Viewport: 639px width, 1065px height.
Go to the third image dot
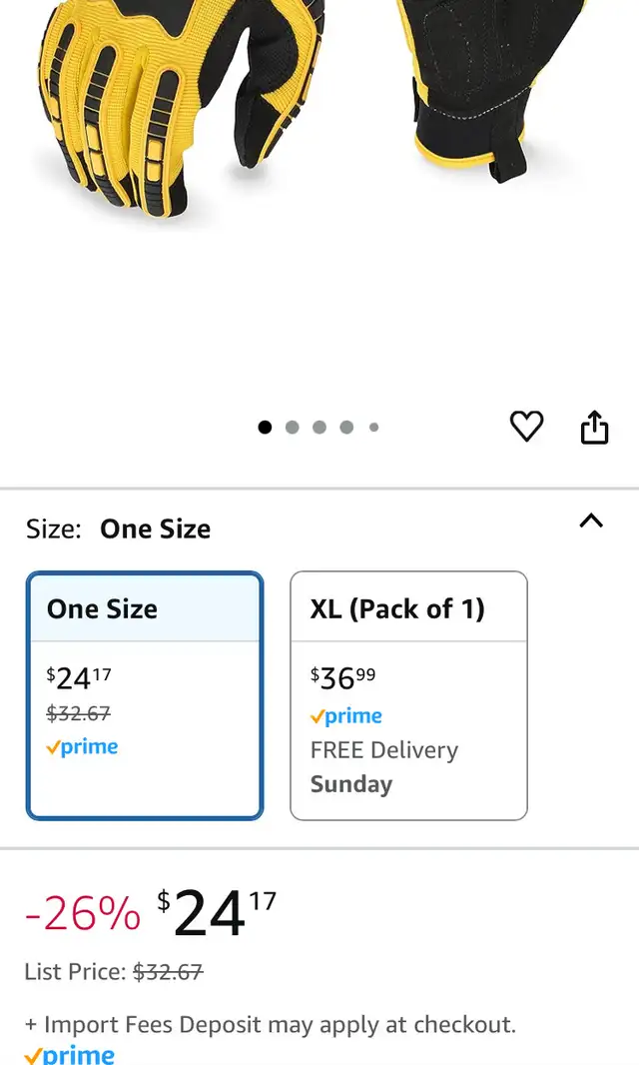(319, 428)
